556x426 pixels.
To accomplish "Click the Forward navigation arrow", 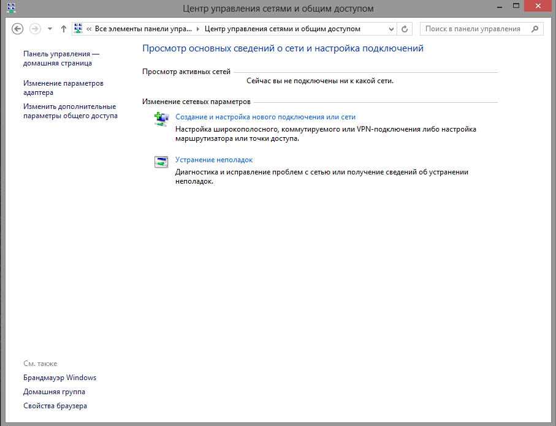I will [x=35, y=29].
